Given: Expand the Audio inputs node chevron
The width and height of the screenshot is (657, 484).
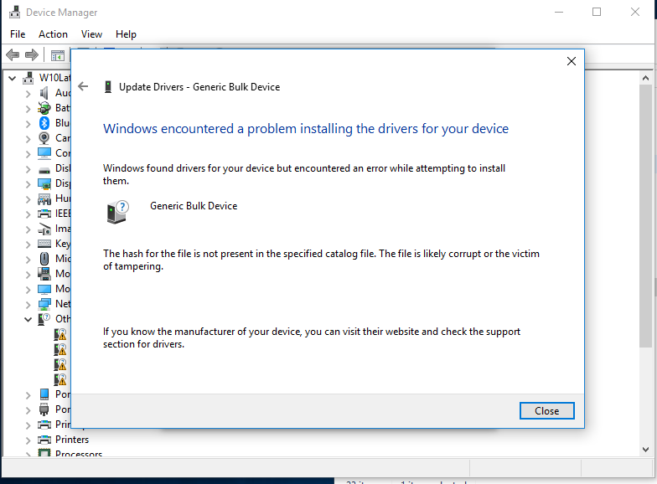Looking at the screenshot, I should coord(28,94).
